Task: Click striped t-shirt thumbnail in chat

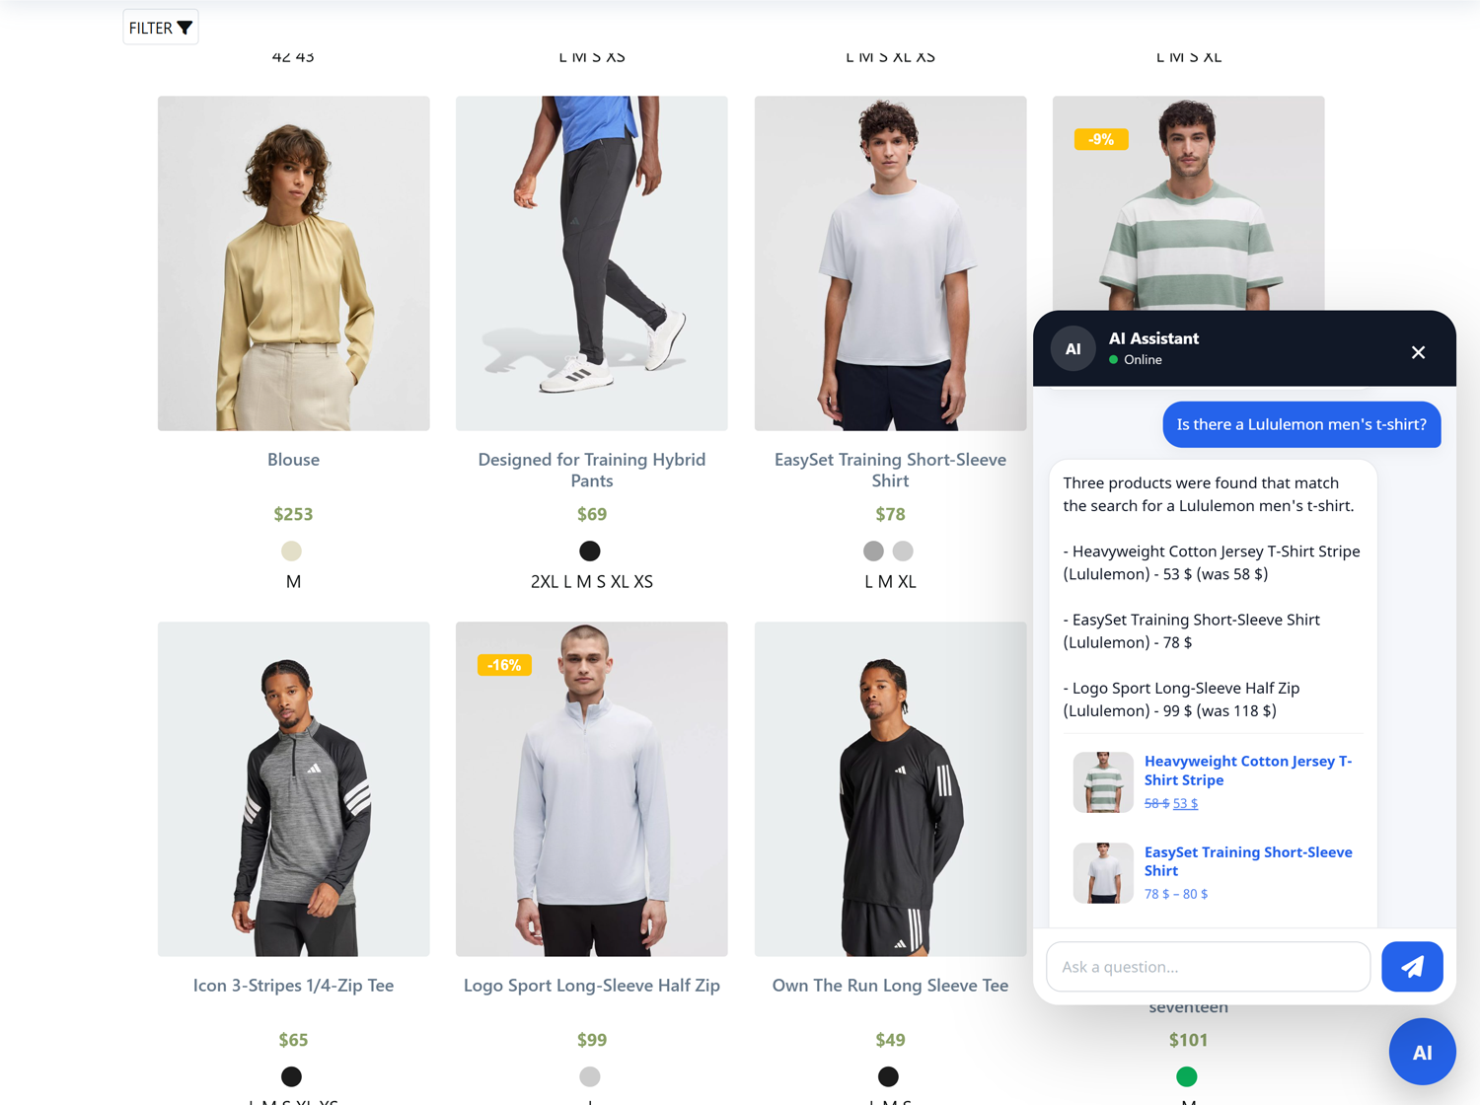Action: (x=1103, y=782)
